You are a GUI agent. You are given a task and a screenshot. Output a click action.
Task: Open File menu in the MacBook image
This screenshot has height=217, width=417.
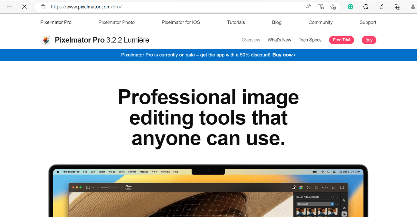[85, 172]
